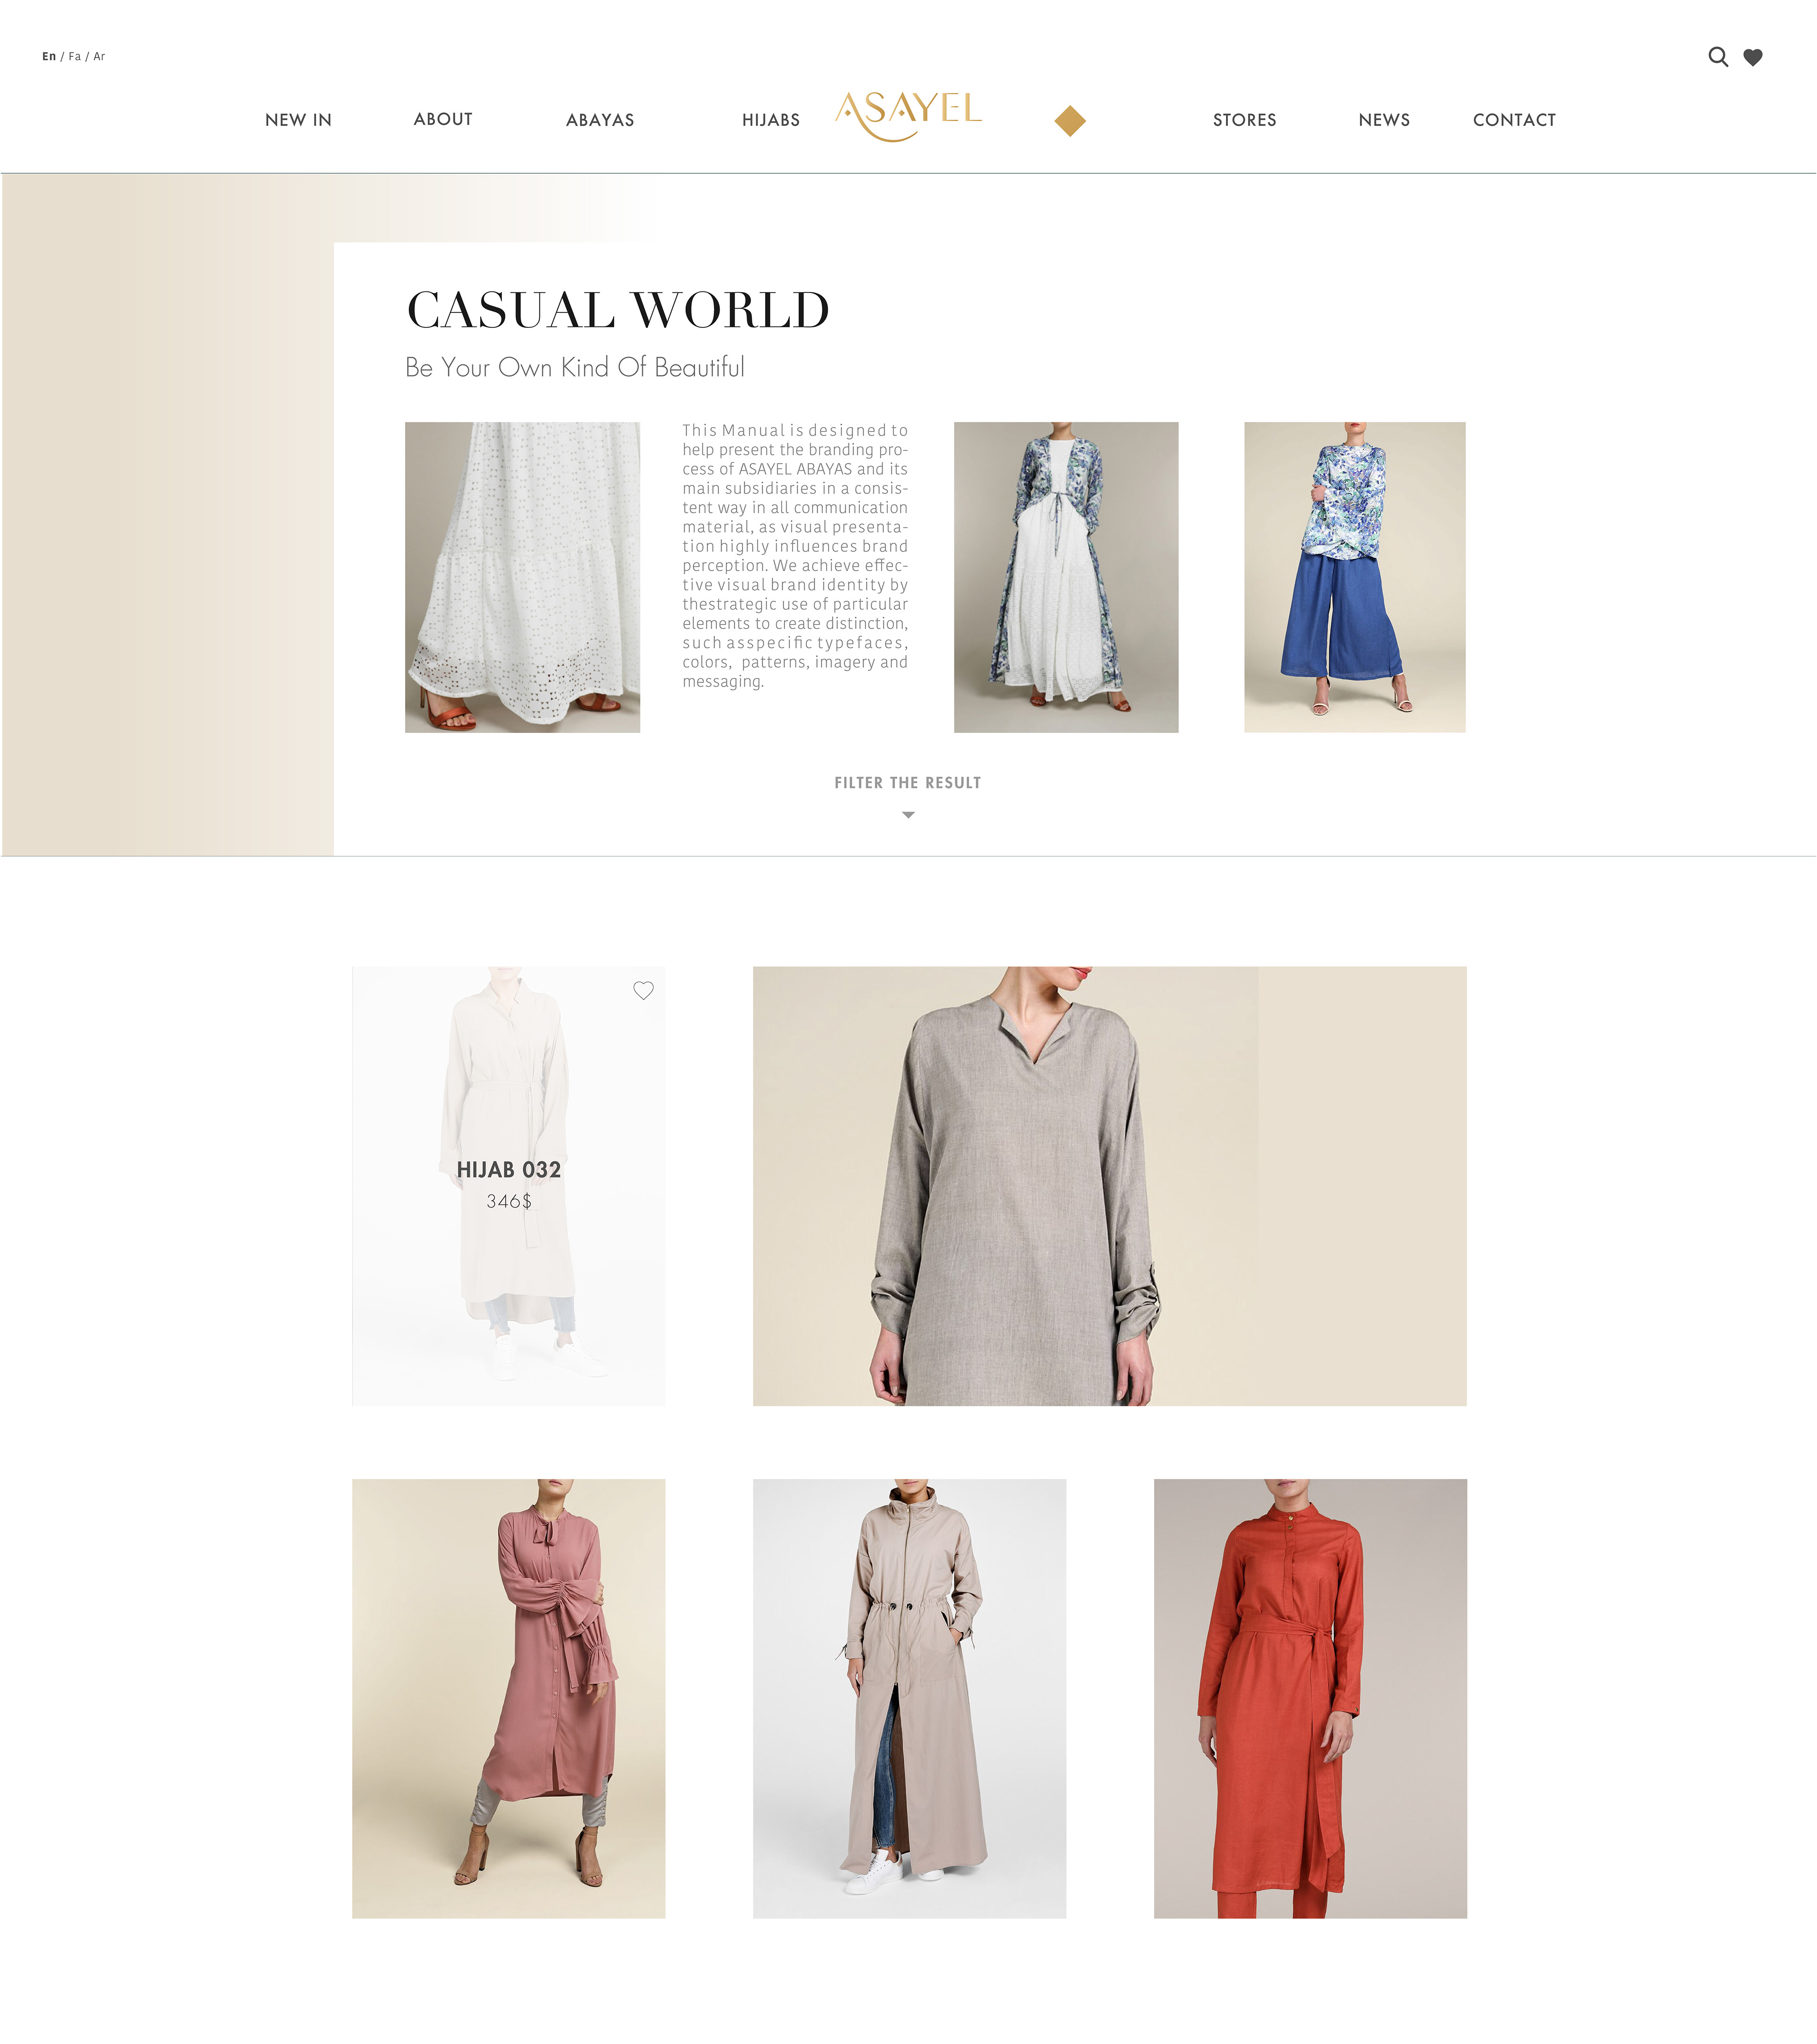
Task: Open the search magnifier icon
Action: [x=1718, y=57]
